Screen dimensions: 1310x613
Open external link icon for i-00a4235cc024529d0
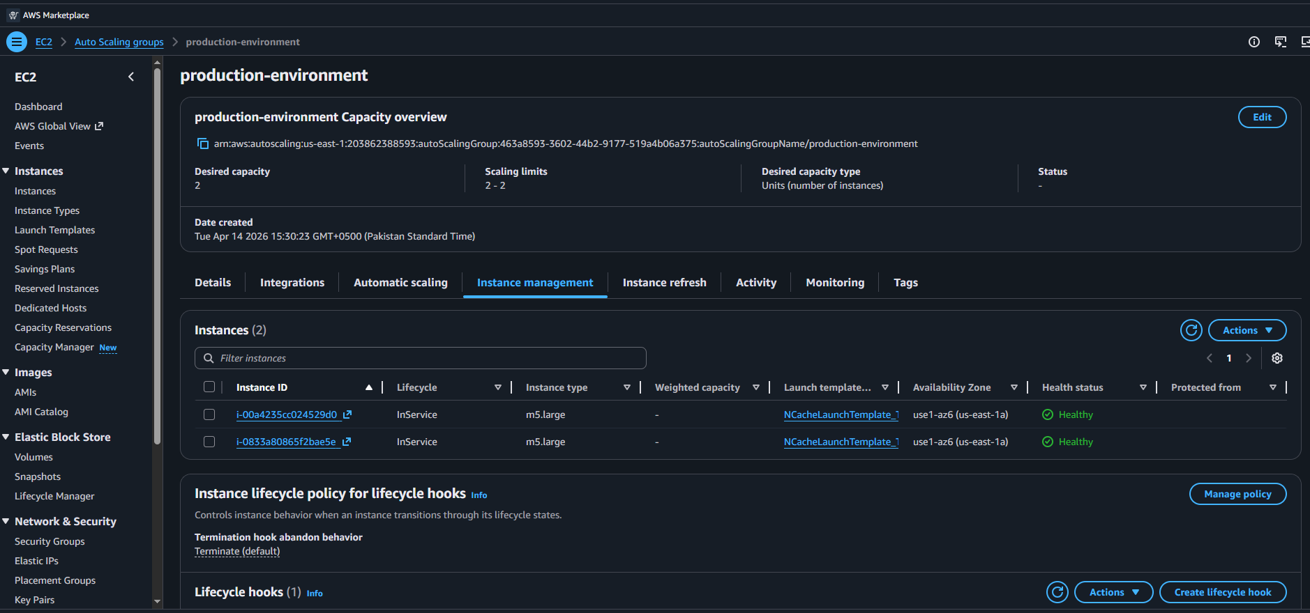coord(347,414)
